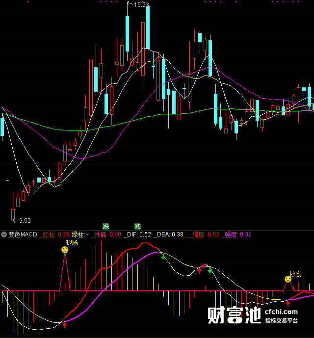Click the rightmost 抄底 smiley face icon

[288, 279]
